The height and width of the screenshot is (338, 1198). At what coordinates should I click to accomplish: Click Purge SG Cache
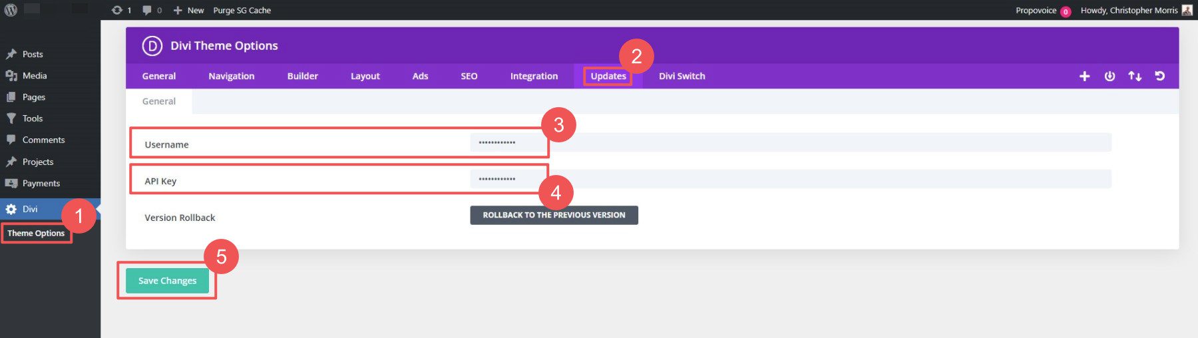coord(242,10)
